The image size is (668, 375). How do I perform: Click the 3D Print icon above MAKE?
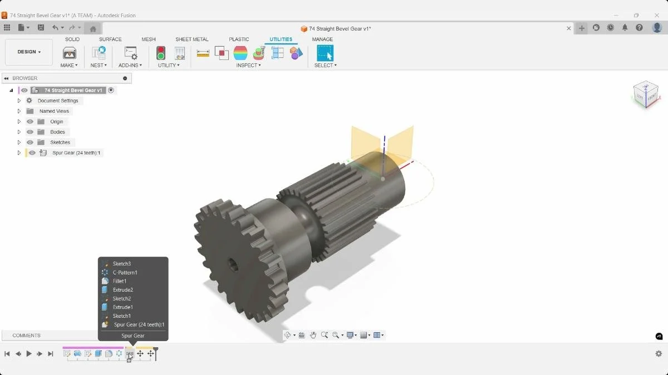(x=70, y=53)
